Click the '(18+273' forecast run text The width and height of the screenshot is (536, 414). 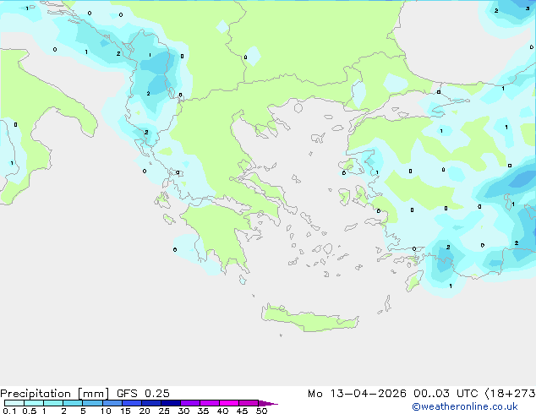click(x=510, y=394)
